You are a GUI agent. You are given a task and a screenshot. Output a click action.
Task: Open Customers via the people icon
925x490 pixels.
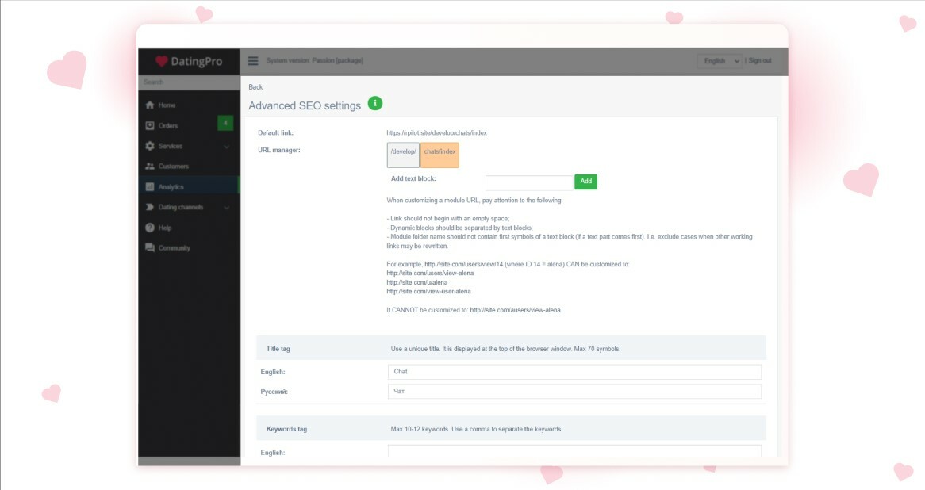point(151,167)
